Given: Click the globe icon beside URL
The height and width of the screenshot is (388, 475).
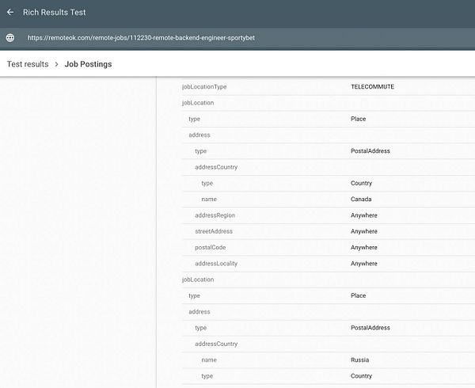Looking at the screenshot, I should pyautogui.click(x=10, y=38).
